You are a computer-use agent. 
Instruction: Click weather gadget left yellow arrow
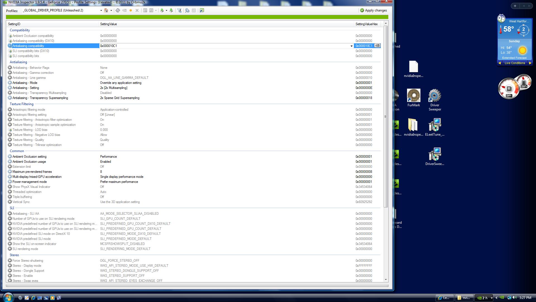point(500,63)
